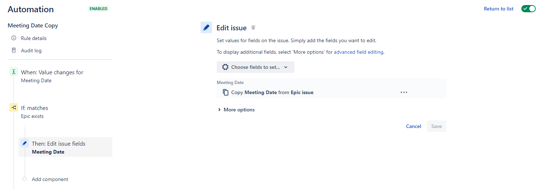Screen dimensions: 543x190
Task: Open Audit log in sidebar
Action: pyautogui.click(x=31, y=50)
